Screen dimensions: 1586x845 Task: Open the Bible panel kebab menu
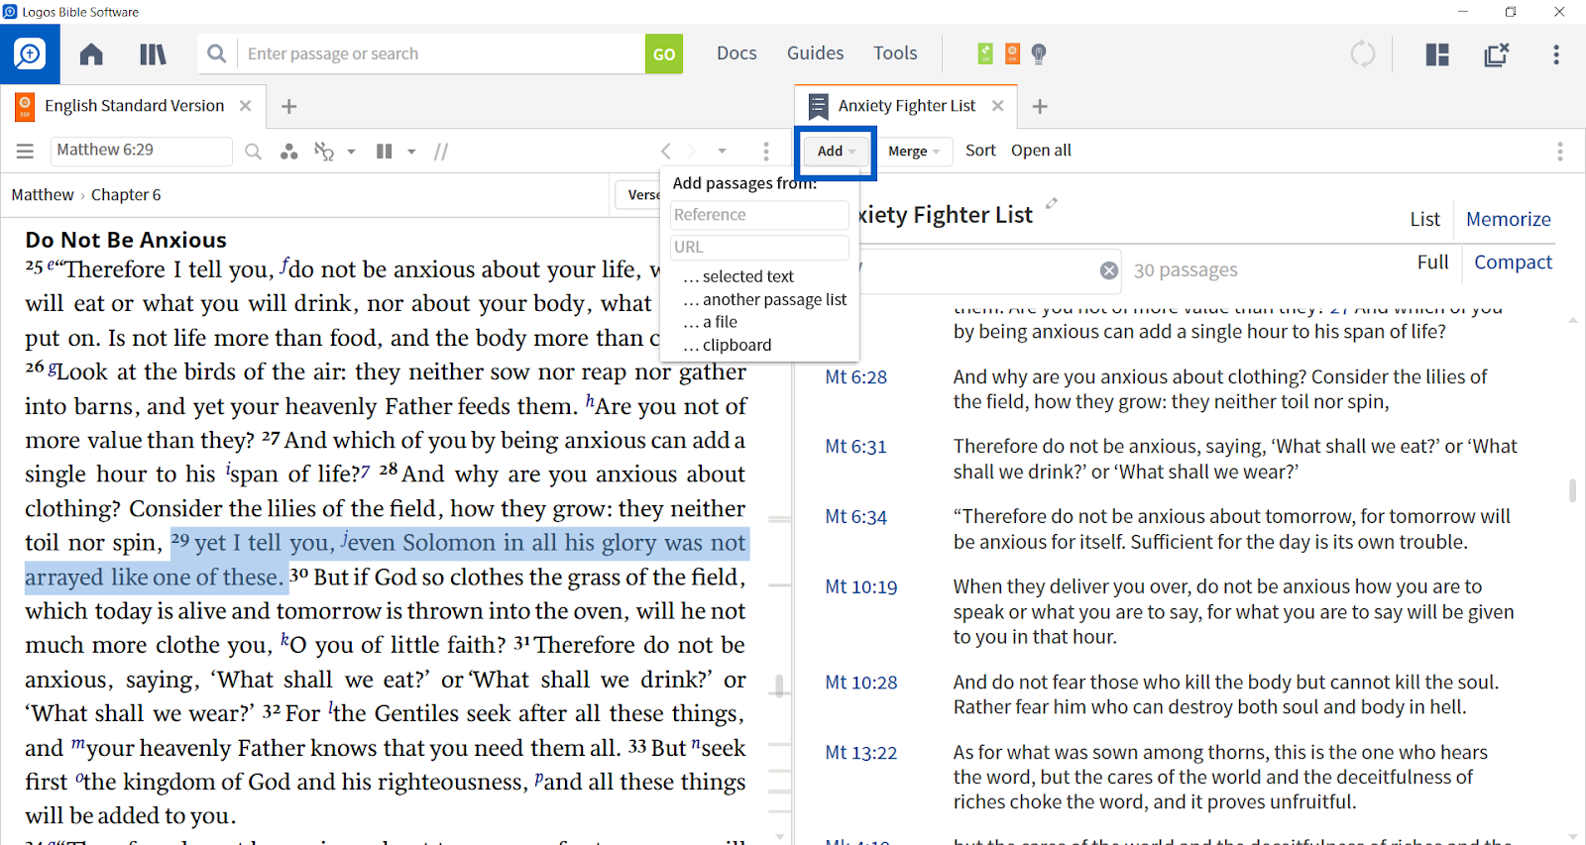[765, 152]
